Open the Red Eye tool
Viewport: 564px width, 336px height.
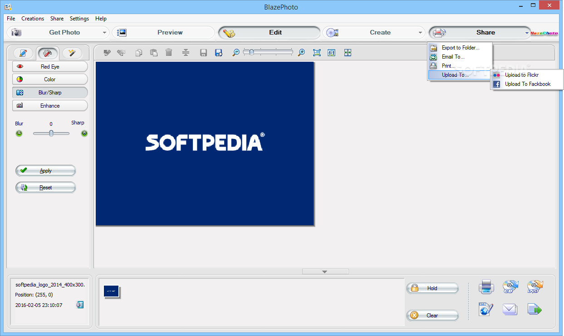[x=50, y=67]
